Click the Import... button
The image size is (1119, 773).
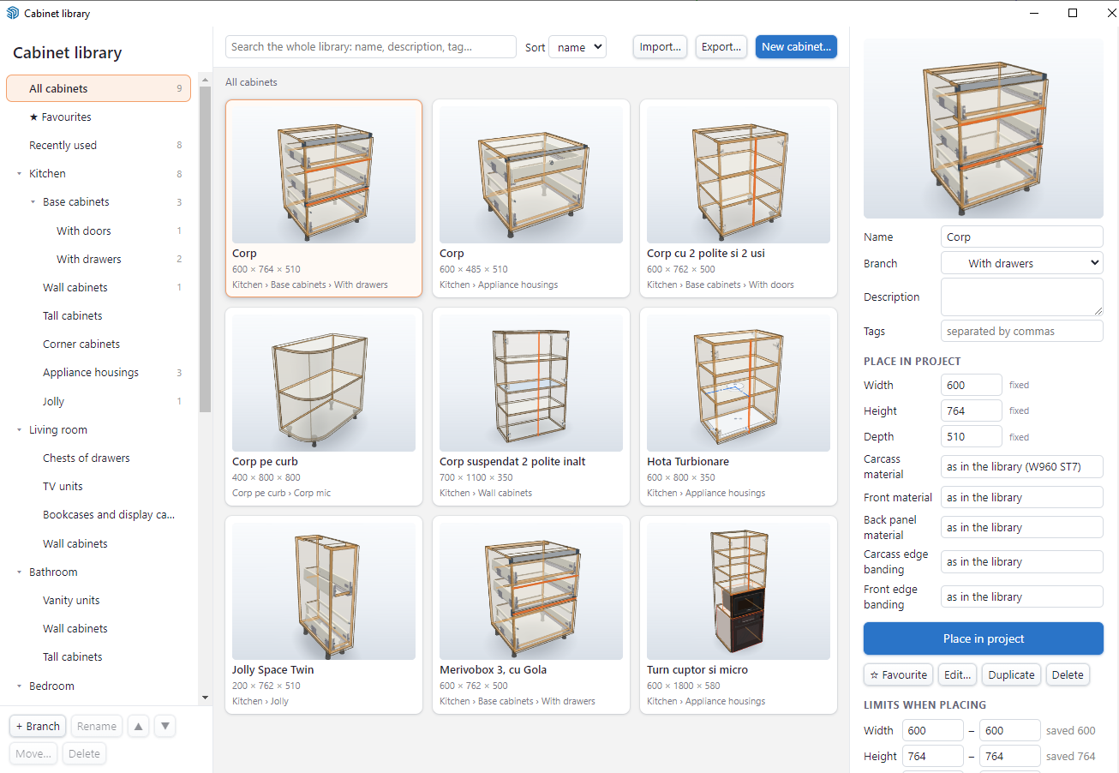[660, 47]
